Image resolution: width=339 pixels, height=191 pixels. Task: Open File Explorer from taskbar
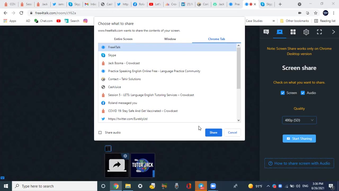tap(128, 186)
